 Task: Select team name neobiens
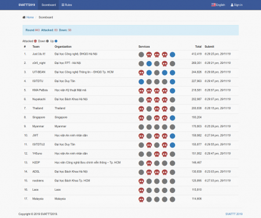click(38, 181)
